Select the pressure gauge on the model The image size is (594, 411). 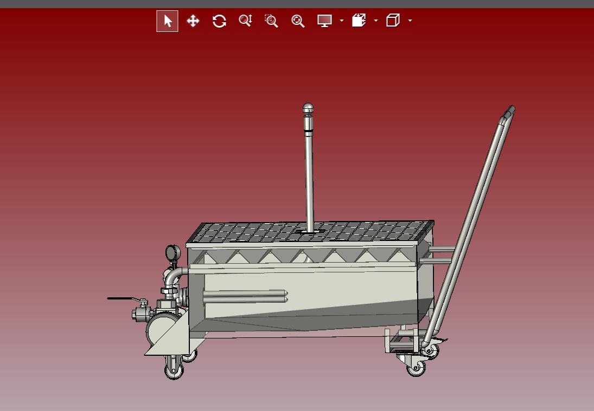pyautogui.click(x=173, y=253)
